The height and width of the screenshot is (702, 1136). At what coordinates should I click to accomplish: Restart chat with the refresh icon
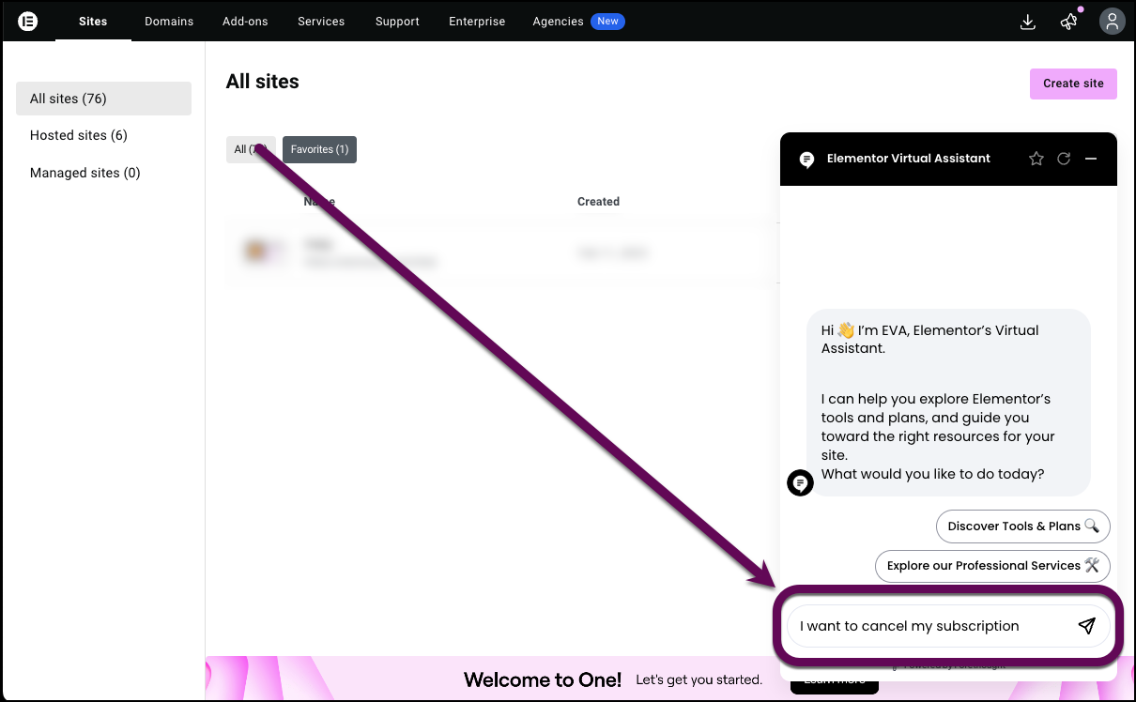coord(1064,159)
